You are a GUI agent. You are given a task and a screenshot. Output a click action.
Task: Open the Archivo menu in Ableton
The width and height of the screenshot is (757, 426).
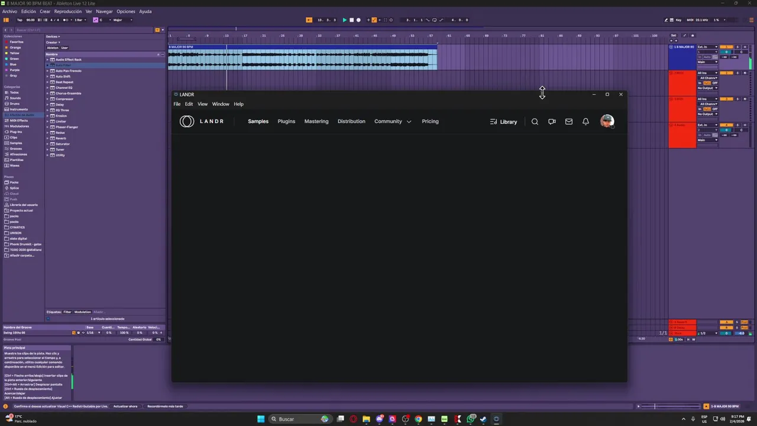pos(9,11)
